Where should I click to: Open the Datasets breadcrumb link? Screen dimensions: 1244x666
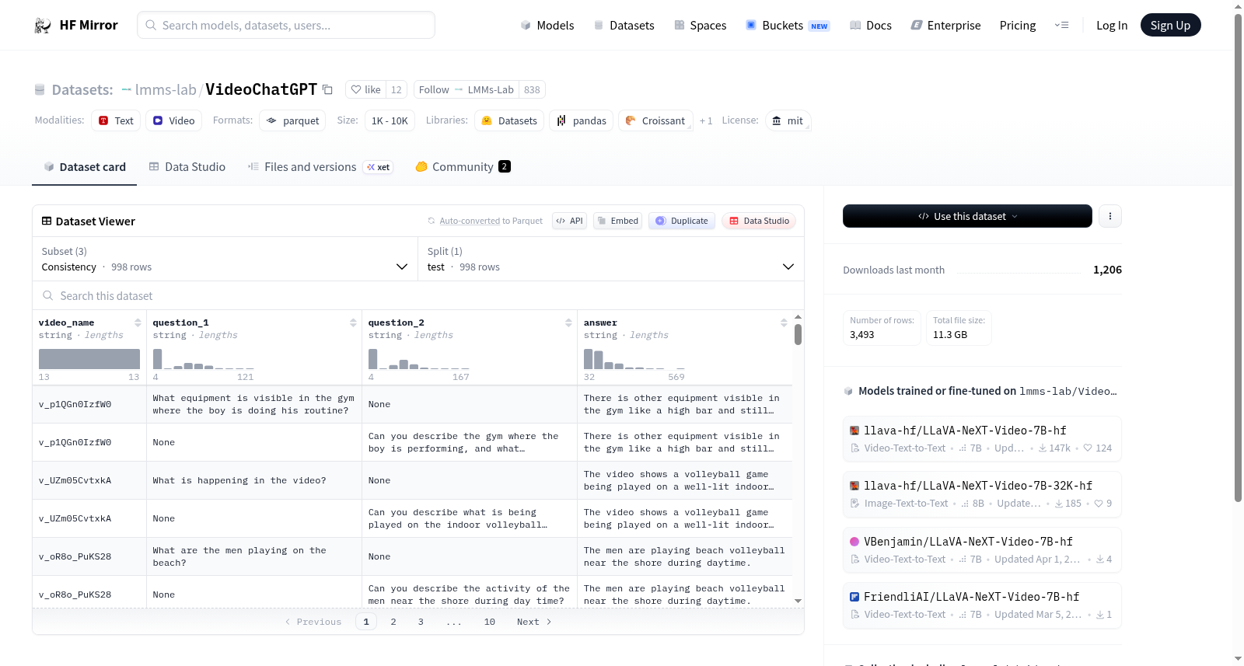pos(82,89)
